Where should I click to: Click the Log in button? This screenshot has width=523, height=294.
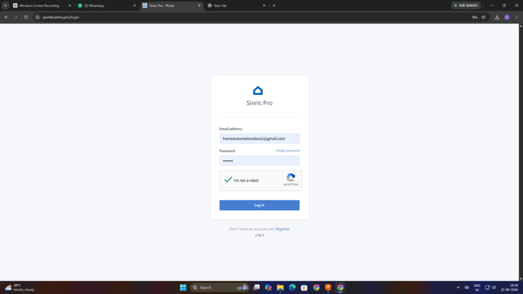coord(259,205)
